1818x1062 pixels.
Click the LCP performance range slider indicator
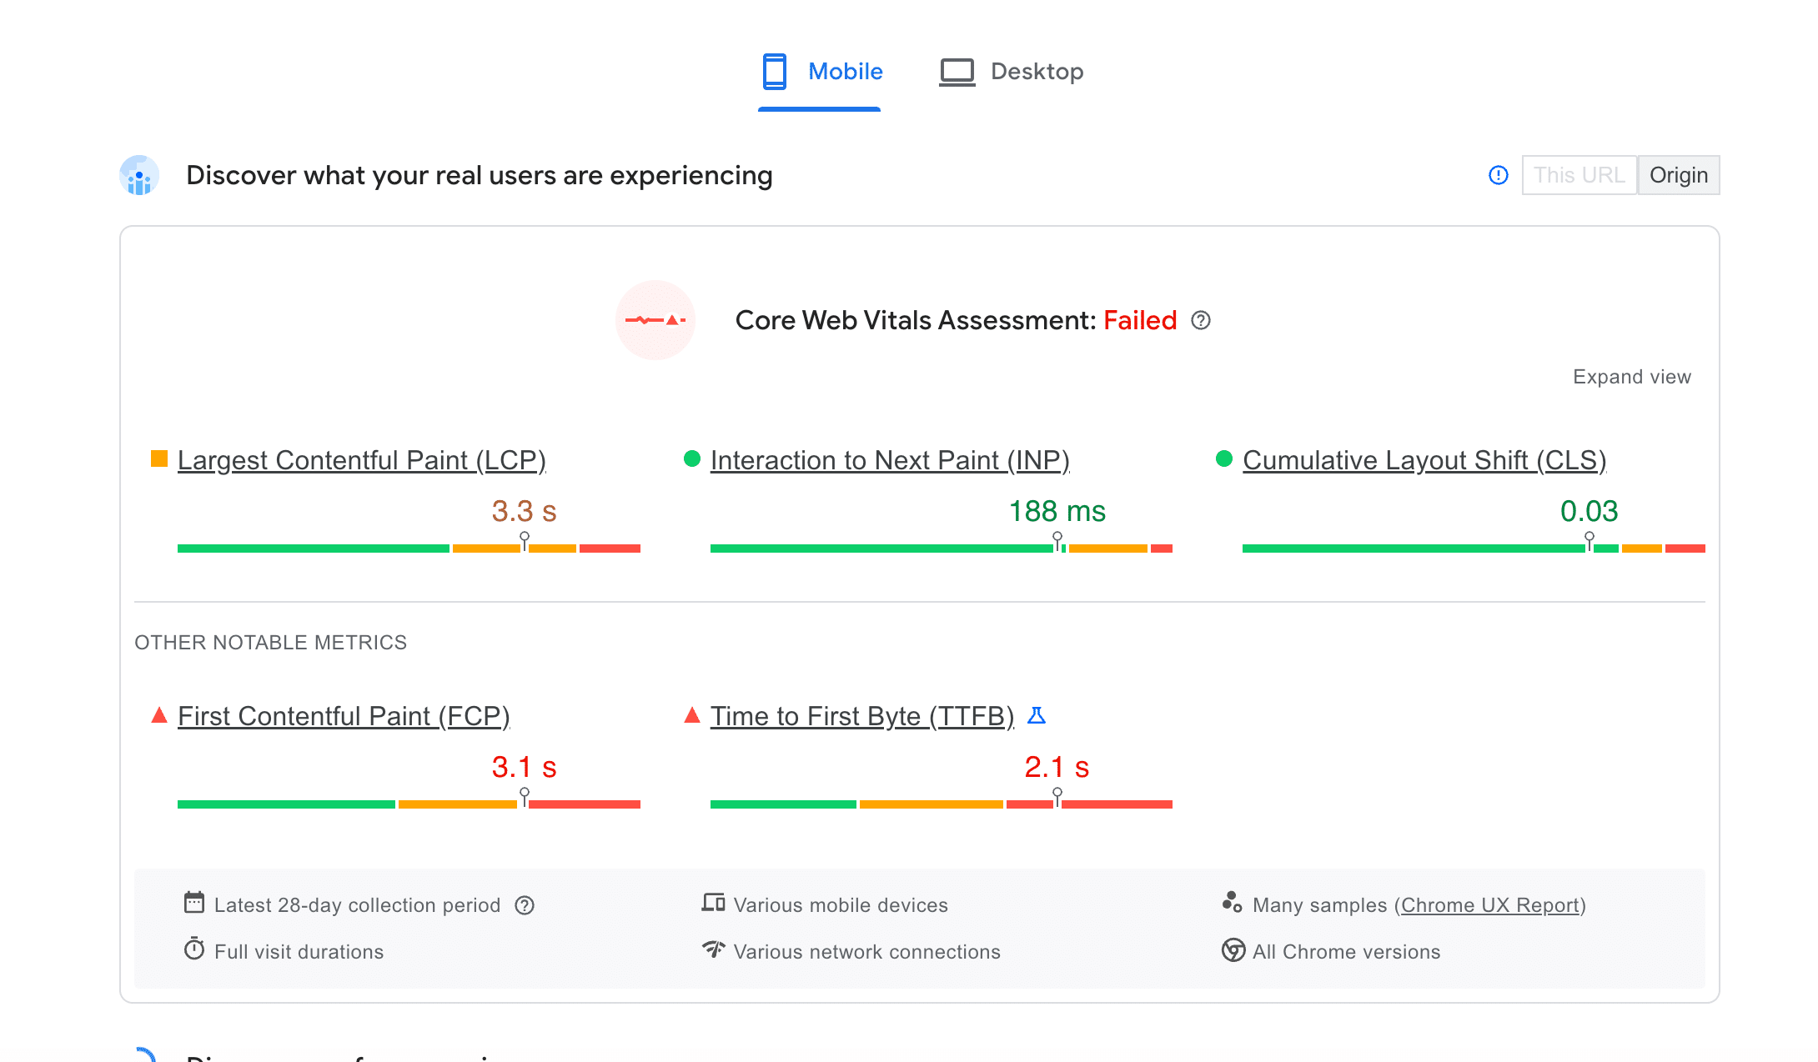pos(524,541)
